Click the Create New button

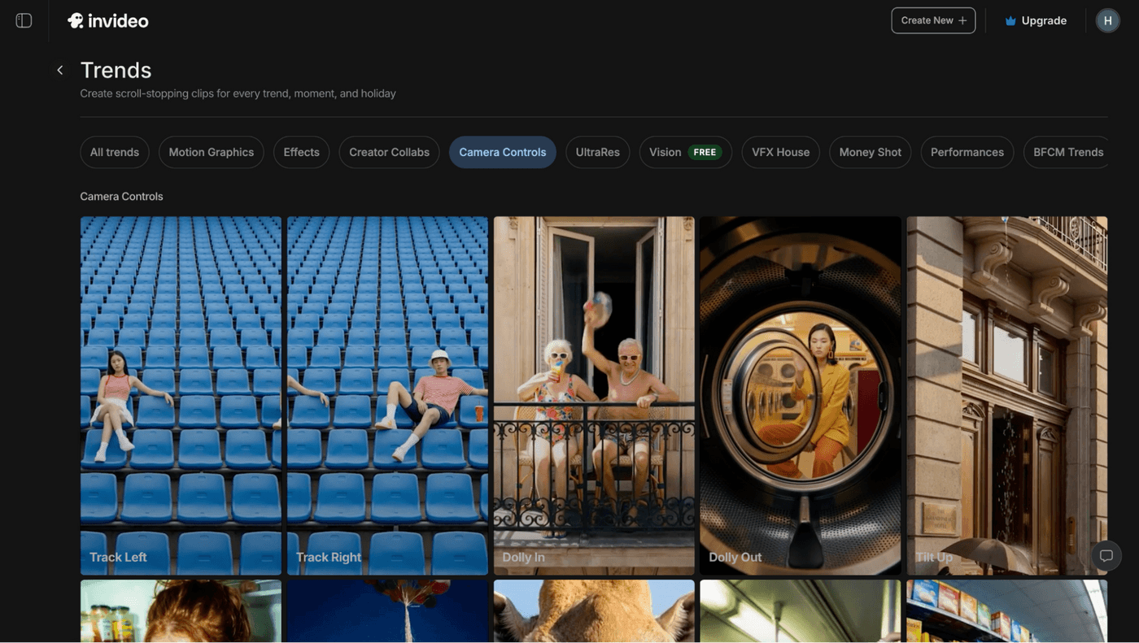(x=933, y=20)
